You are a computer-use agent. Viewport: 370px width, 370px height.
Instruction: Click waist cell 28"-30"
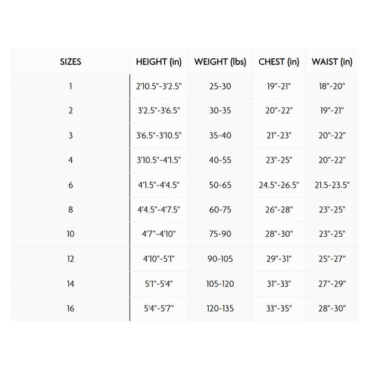(332, 309)
